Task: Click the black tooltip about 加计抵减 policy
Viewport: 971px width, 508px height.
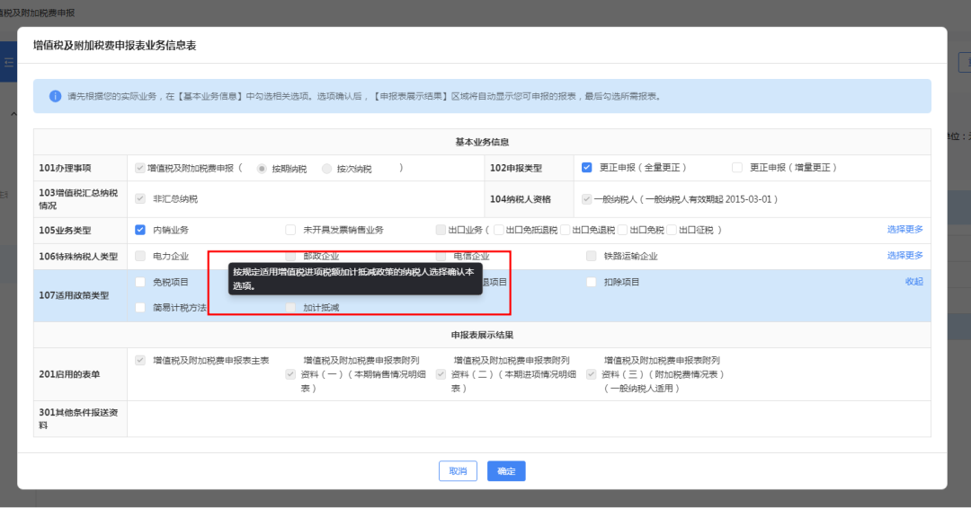Action: click(x=355, y=279)
